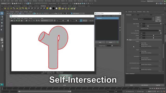Open the renderer dropdown in Render View
The image size is (166, 93).
point(47,21)
